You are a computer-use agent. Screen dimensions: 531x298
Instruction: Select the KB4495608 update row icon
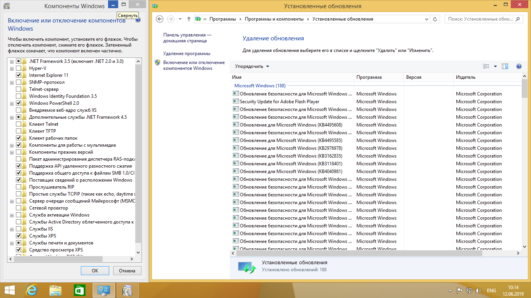[236, 125]
